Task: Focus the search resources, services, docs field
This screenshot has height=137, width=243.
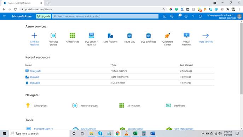Action: (105, 16)
